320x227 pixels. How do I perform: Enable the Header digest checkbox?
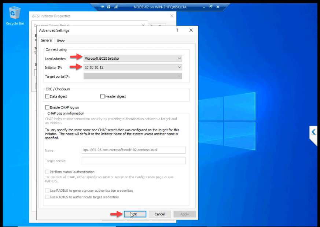102,96
